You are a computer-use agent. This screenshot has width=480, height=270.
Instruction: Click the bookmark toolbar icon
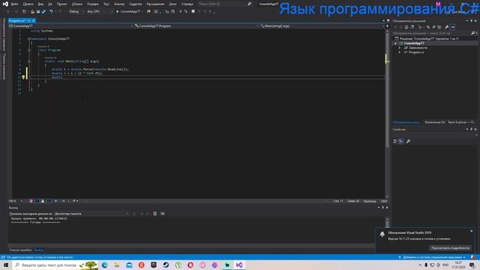[193, 12]
